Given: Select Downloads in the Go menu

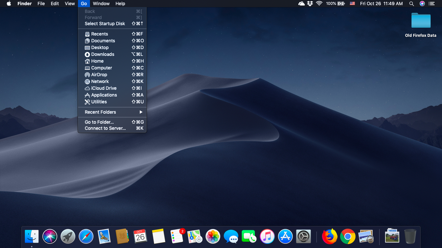Looking at the screenshot, I should point(103,54).
